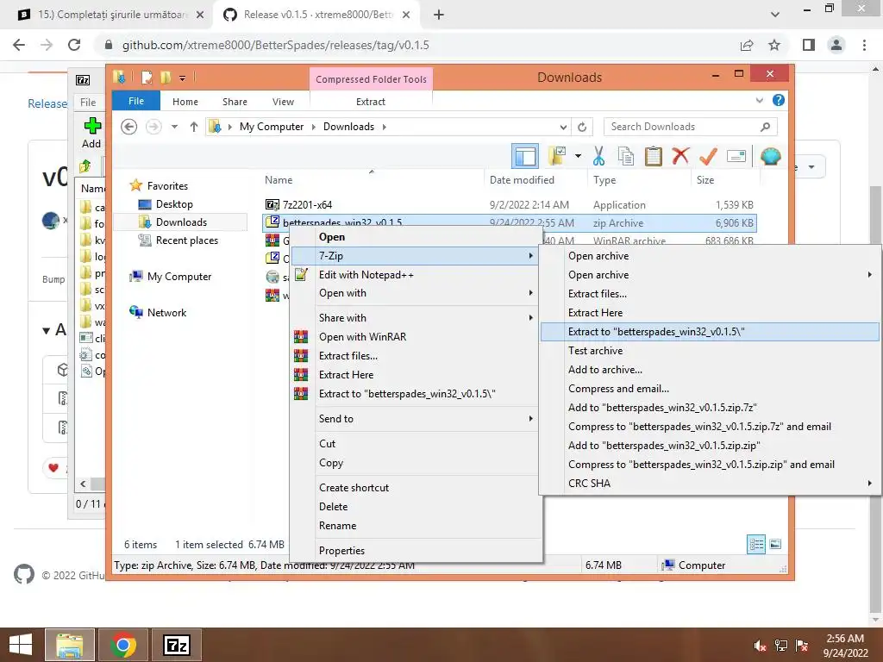The width and height of the screenshot is (883, 662).
Task: Bookmark this page with the star icon
Action: (774, 45)
